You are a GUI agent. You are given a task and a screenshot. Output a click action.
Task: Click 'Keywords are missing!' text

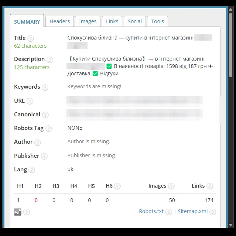point(94,86)
